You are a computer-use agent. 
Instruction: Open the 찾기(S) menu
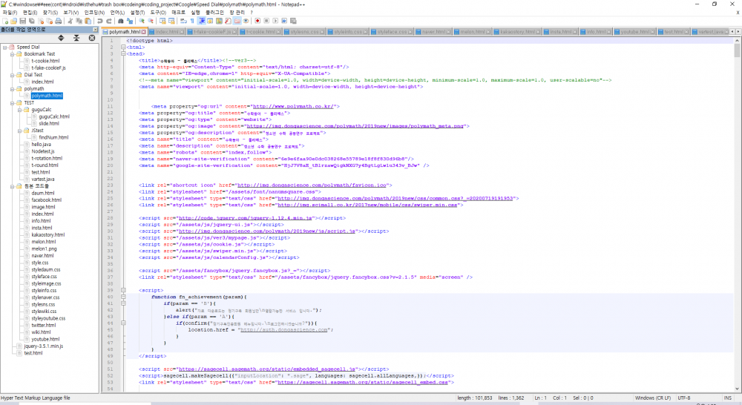click(50, 13)
